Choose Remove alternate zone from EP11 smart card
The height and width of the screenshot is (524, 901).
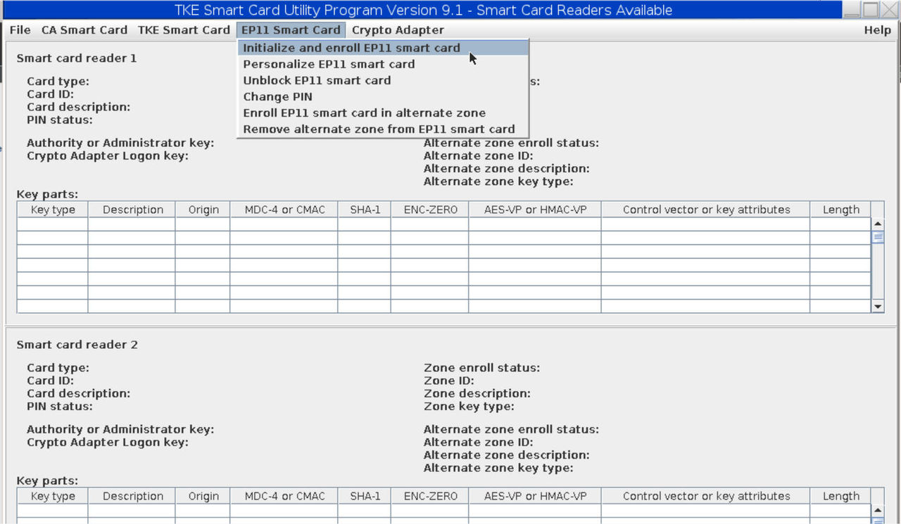pos(383,129)
